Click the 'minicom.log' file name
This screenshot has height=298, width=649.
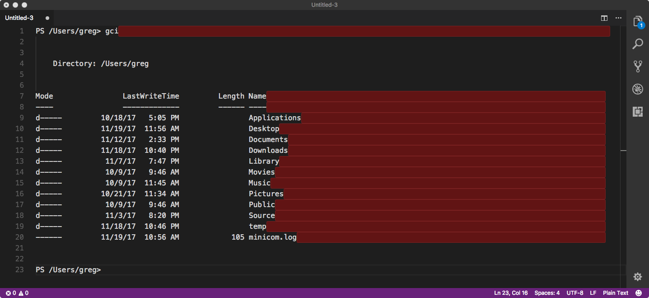[272, 237]
